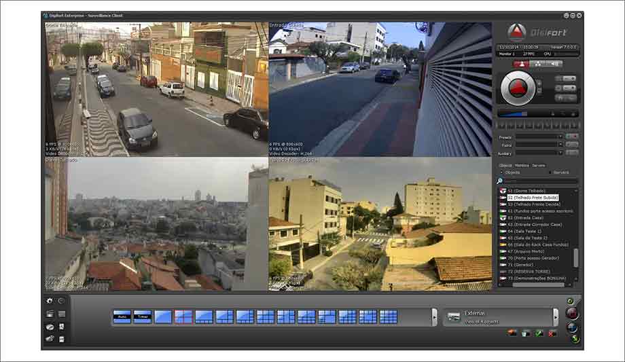Click the magnifier search icon above object list

click(501, 181)
